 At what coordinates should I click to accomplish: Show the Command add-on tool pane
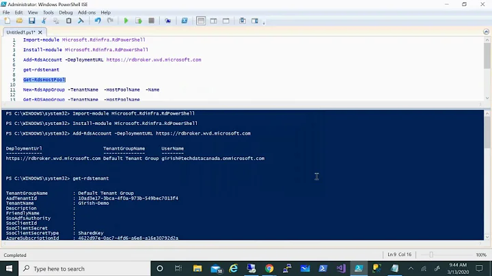255,20
